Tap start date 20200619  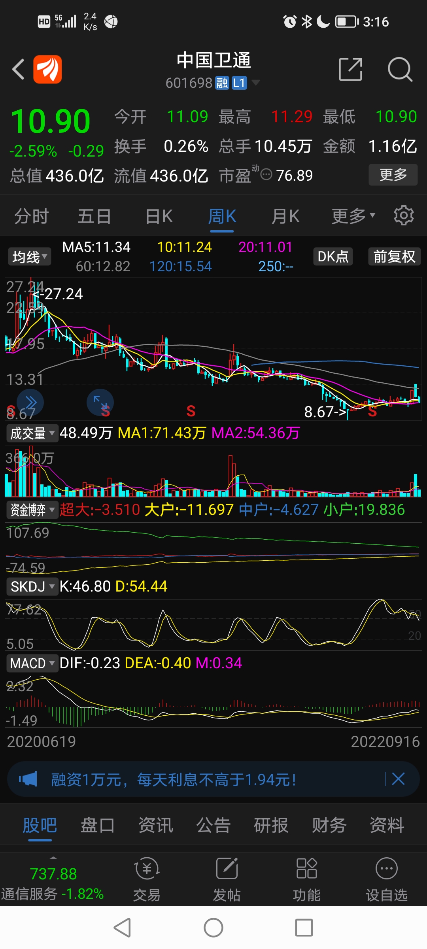coord(41,742)
